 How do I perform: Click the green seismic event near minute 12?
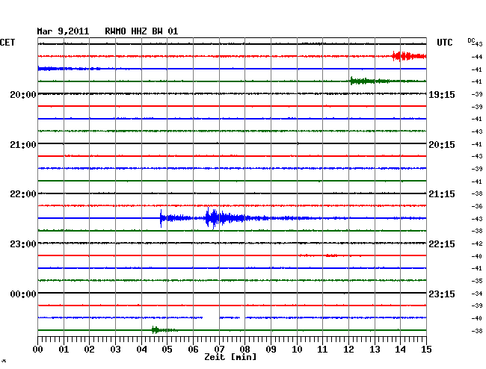pos(369,81)
